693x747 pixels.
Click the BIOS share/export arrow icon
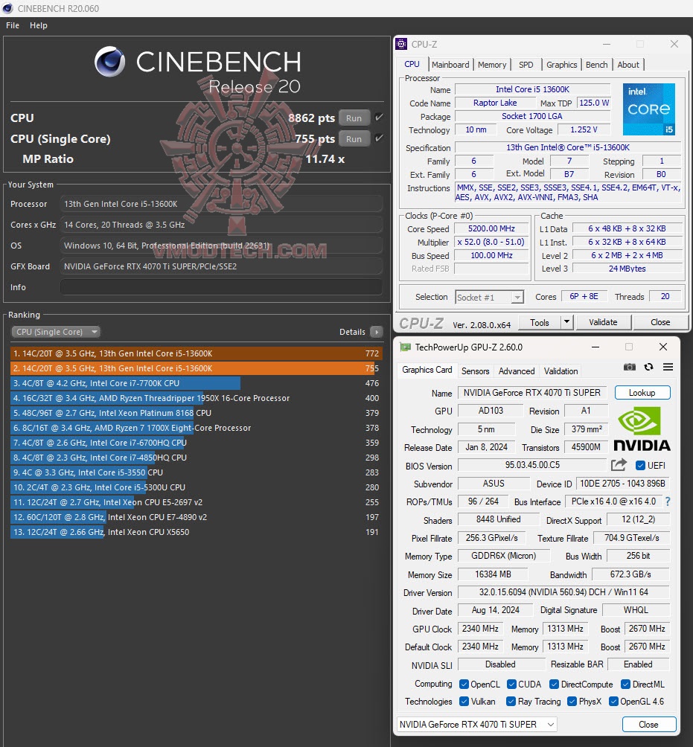point(619,465)
